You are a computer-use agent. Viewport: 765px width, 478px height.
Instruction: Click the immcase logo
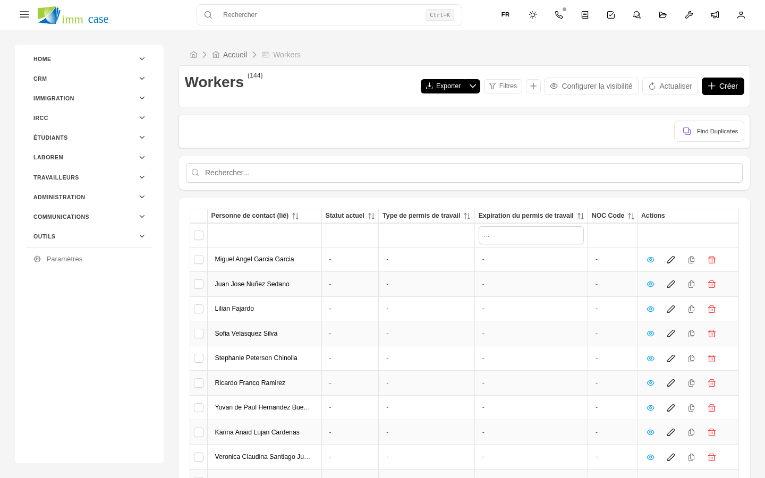73,16
